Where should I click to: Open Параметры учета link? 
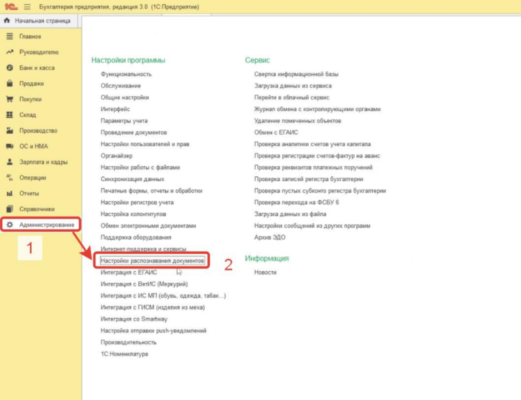point(124,120)
